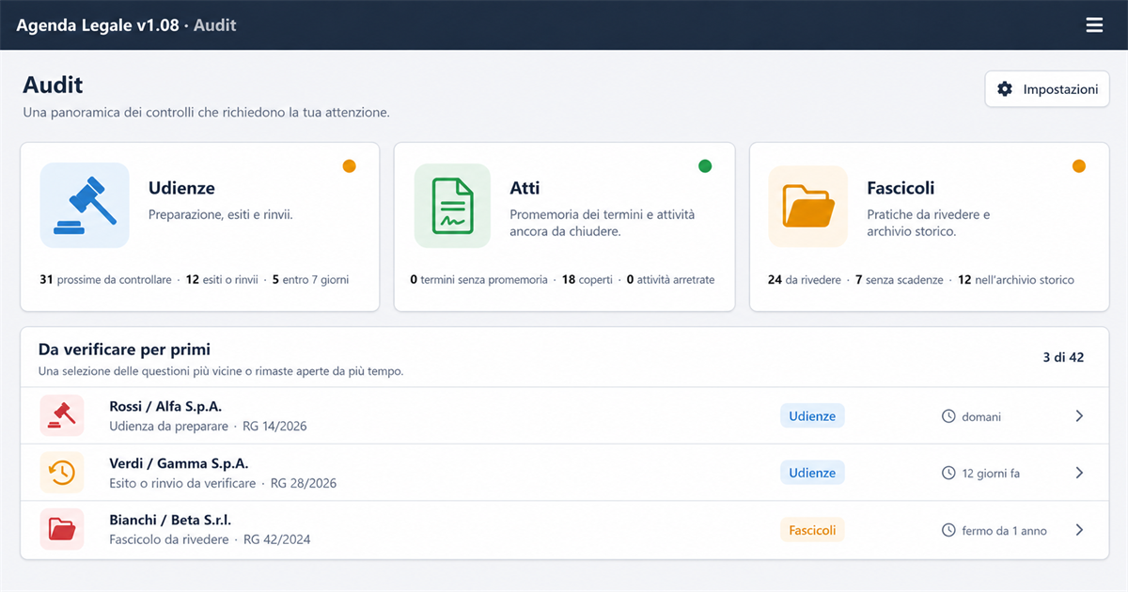
Task: Select the Udienze tag on Verdi / Gamma row
Action: (x=812, y=473)
